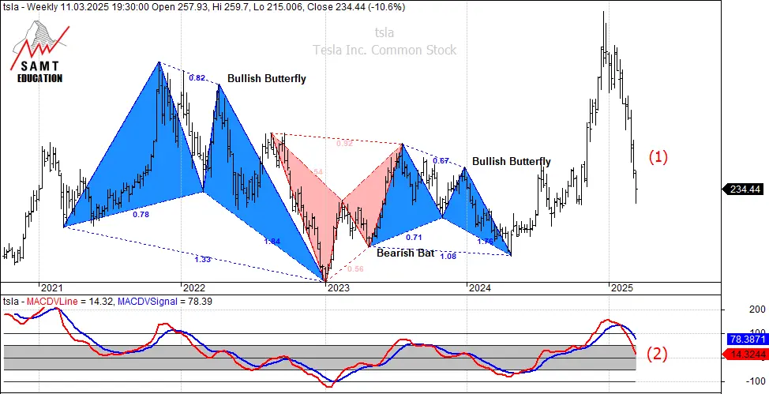
Task: Click the 1.76 ratio label
Action: tap(485, 242)
